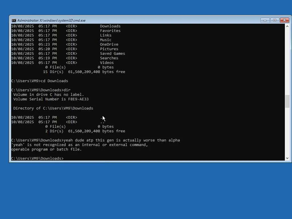Click the 'Favorites' directory entry
Screen dimensions: 292x219
click(x=110, y=31)
